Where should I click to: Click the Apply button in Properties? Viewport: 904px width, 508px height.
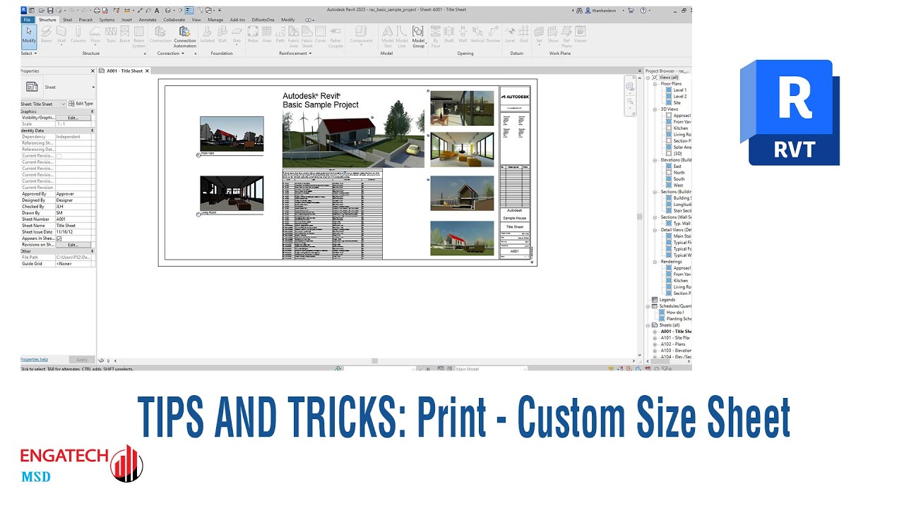point(82,360)
